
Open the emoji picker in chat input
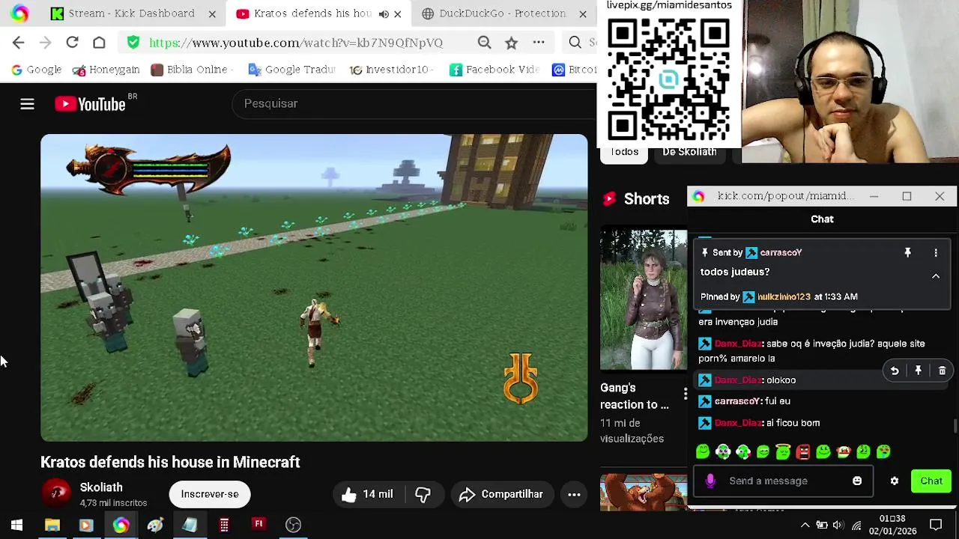pyautogui.click(x=857, y=481)
